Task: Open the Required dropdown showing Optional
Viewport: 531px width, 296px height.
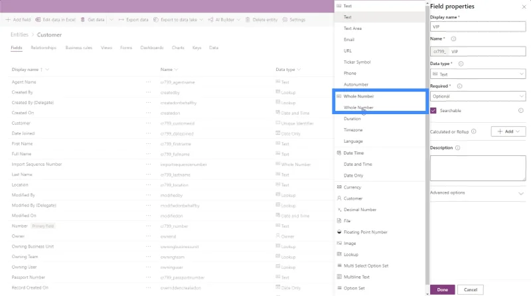Action: 478,96
